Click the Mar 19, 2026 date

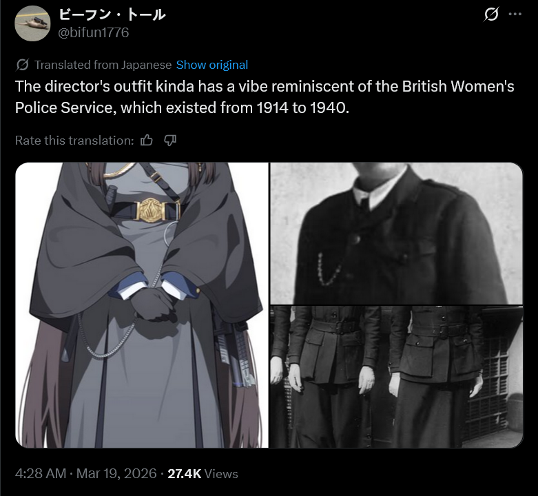tap(116, 474)
